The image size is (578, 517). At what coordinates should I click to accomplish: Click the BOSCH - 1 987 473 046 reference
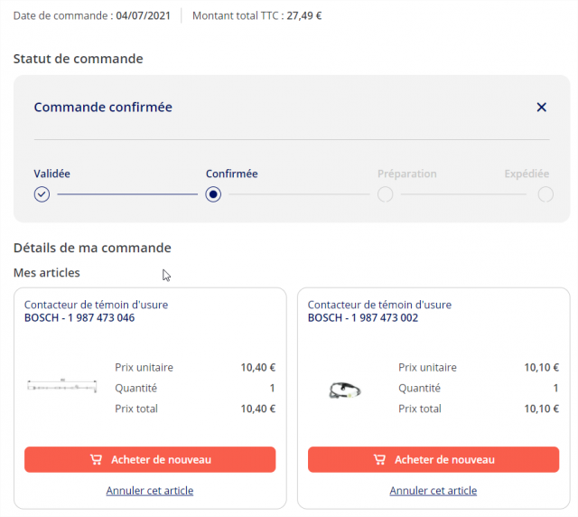(x=79, y=318)
